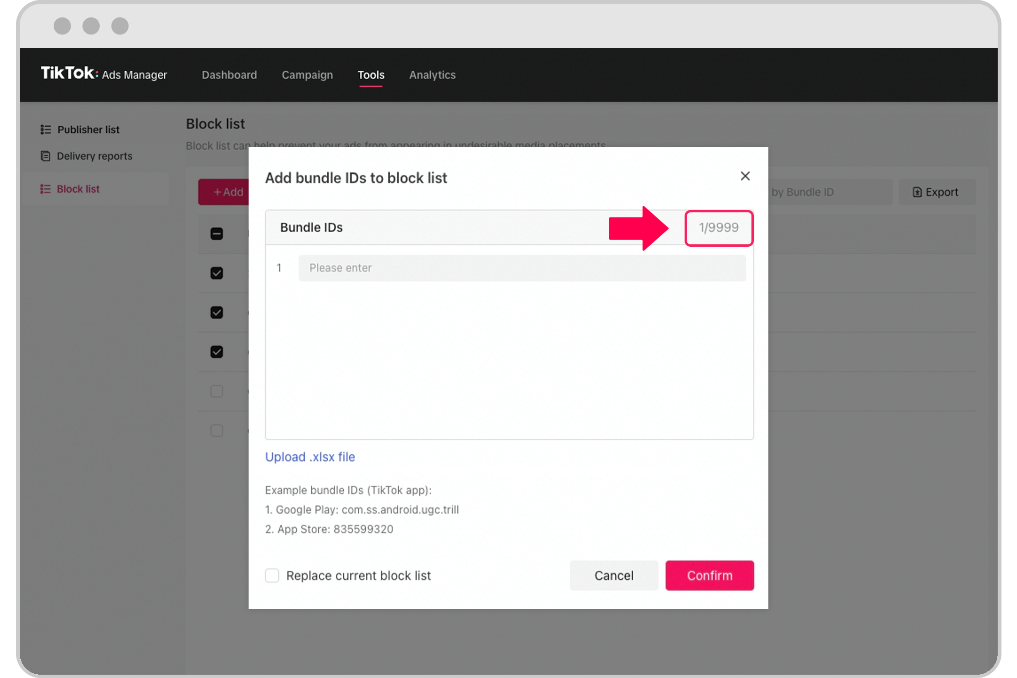Click the Publisher list icon in sidebar
Screen dimensions: 1017x678
[x=46, y=129]
